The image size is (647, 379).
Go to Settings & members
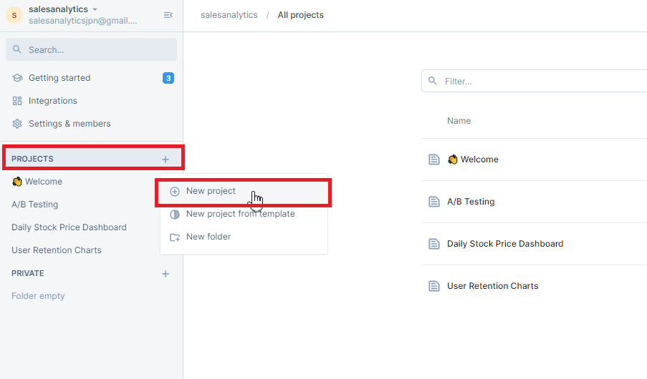point(70,124)
